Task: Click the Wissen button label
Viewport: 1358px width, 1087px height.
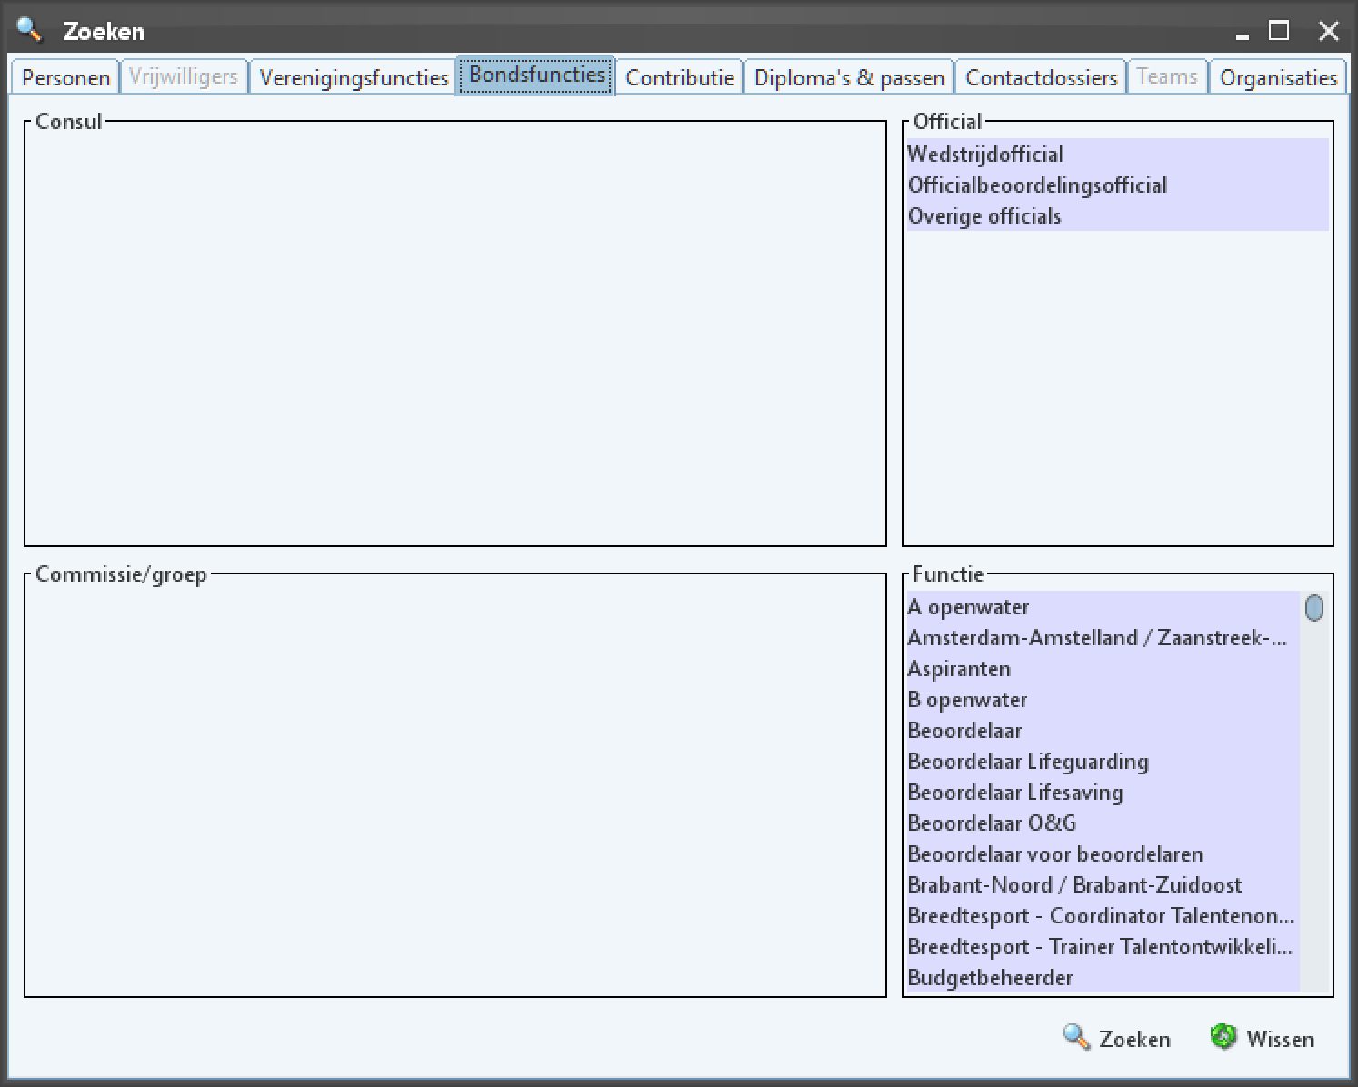Action: (1280, 1039)
